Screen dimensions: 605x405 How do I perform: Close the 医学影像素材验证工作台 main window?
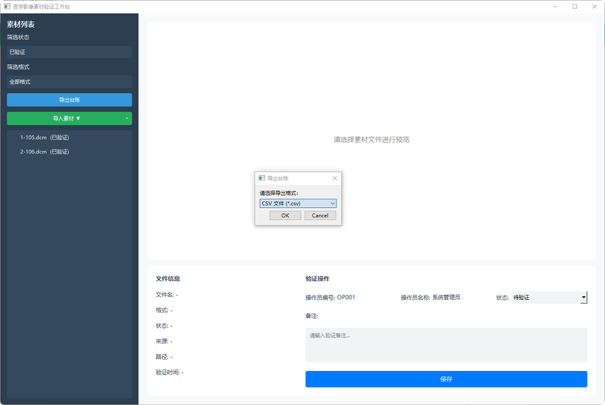click(594, 7)
